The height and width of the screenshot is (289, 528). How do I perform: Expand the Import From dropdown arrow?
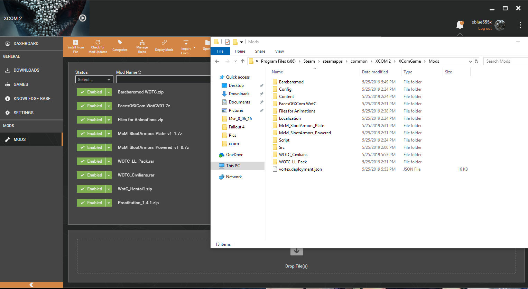coord(195,47)
